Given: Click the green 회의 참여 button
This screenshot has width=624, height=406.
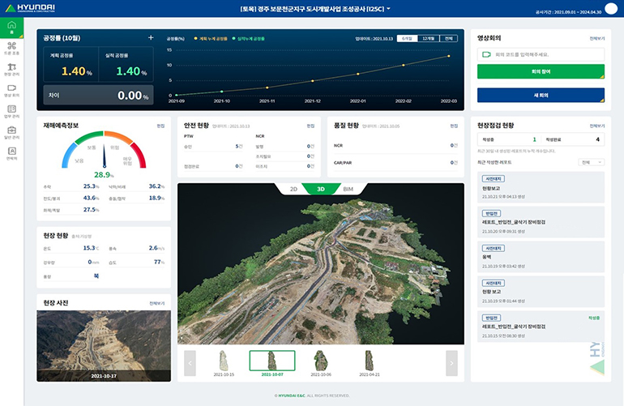Looking at the screenshot, I should point(541,71).
